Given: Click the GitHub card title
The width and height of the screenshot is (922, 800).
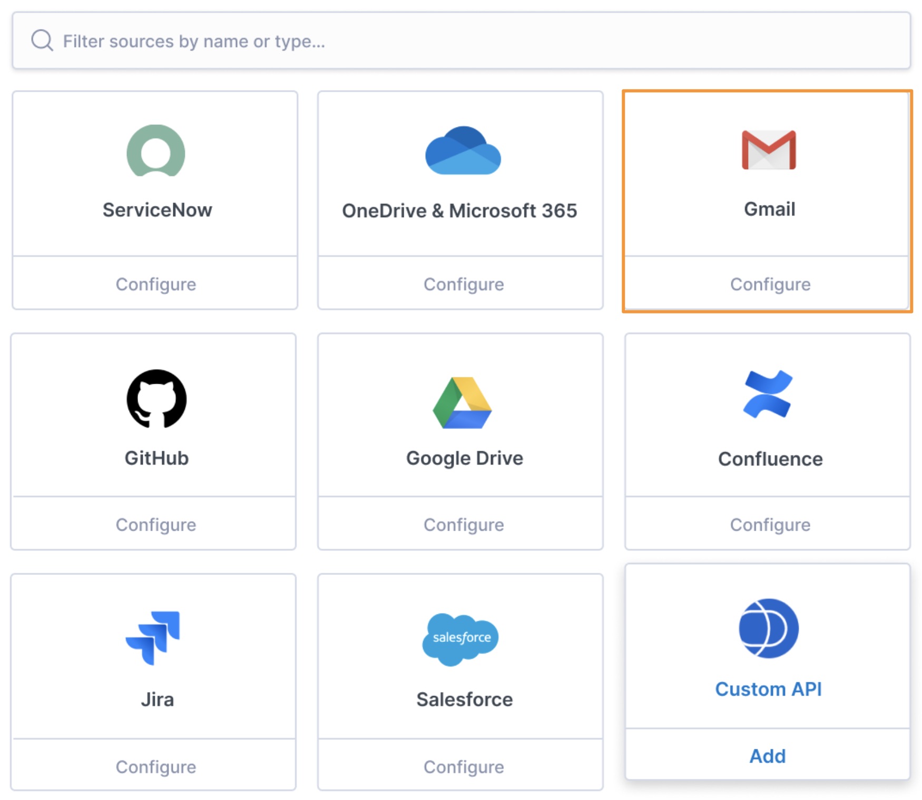Looking at the screenshot, I should tap(156, 458).
